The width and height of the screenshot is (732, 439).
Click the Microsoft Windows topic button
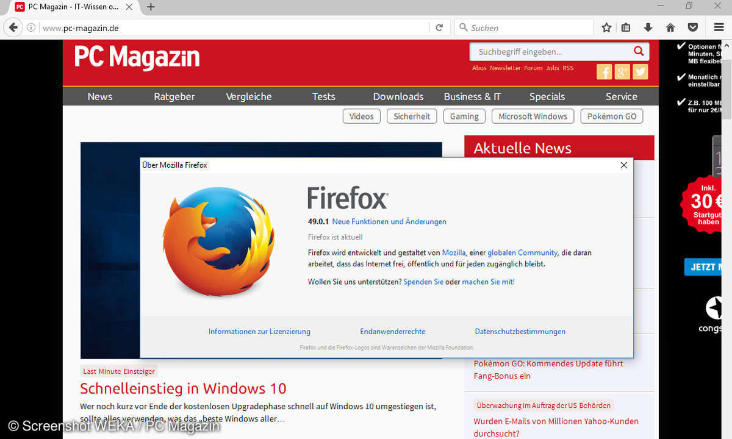click(533, 116)
